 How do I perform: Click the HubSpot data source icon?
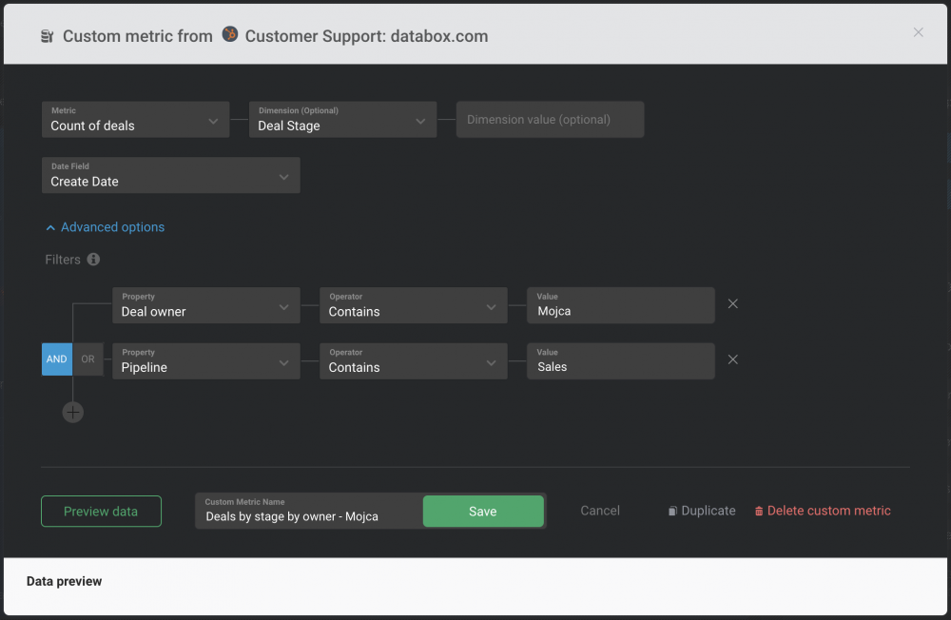pyautogui.click(x=230, y=35)
